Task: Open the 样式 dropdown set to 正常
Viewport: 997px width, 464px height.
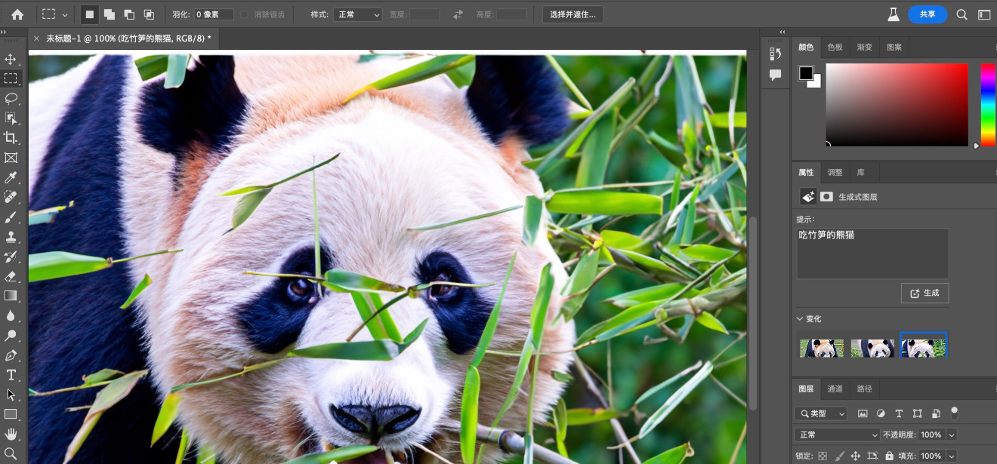Action: [357, 14]
